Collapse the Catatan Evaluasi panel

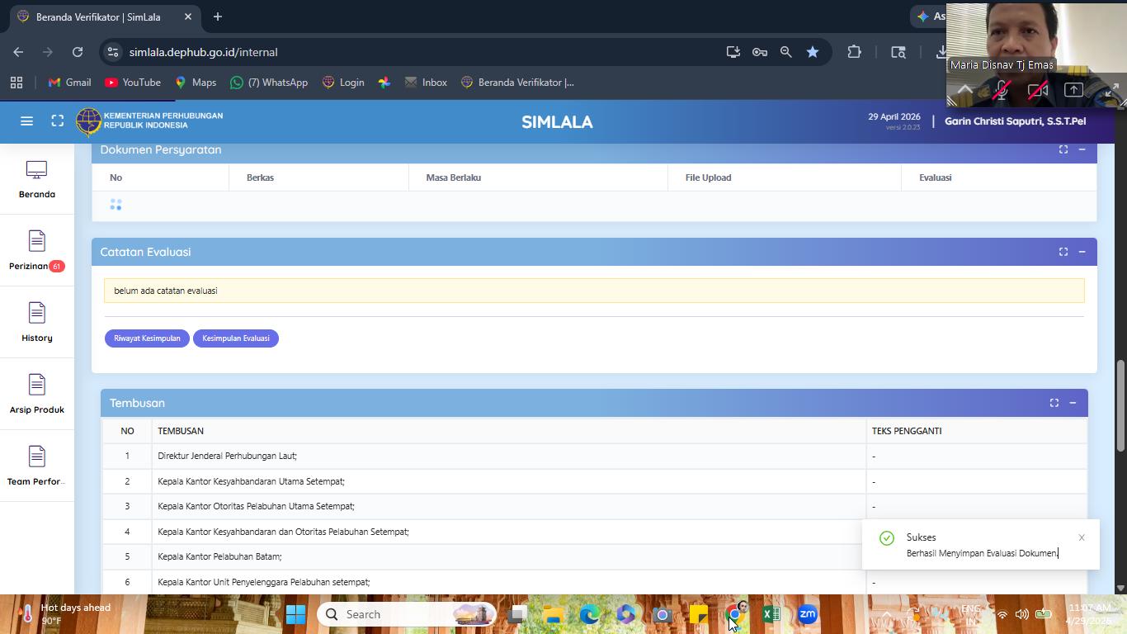[x=1082, y=252]
